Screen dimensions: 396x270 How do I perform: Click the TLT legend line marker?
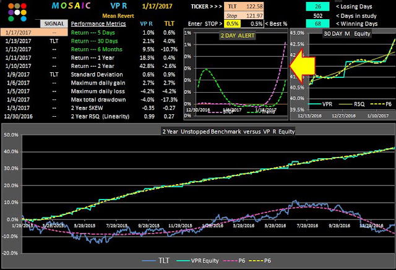pos(148,261)
